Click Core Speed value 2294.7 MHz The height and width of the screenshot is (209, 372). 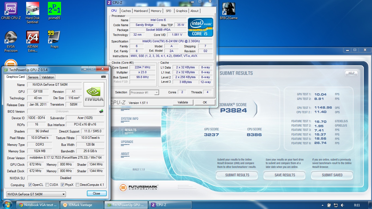click(x=142, y=67)
